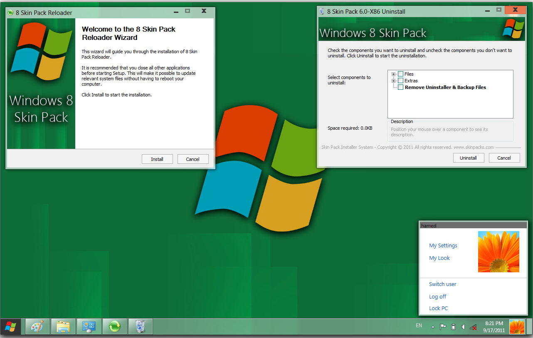The image size is (533, 338).
Task: Open the EN language indicator
Action: [419, 326]
